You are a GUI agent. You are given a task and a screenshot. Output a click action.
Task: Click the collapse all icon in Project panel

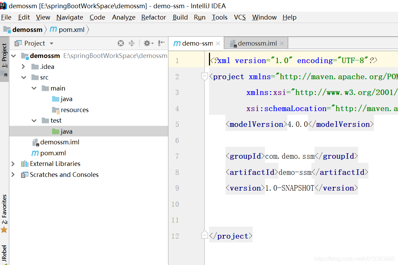click(132, 43)
